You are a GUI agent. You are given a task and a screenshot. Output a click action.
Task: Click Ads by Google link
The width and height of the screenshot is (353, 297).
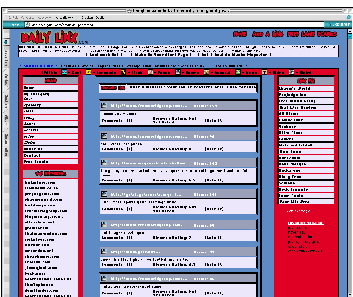coord(298,211)
